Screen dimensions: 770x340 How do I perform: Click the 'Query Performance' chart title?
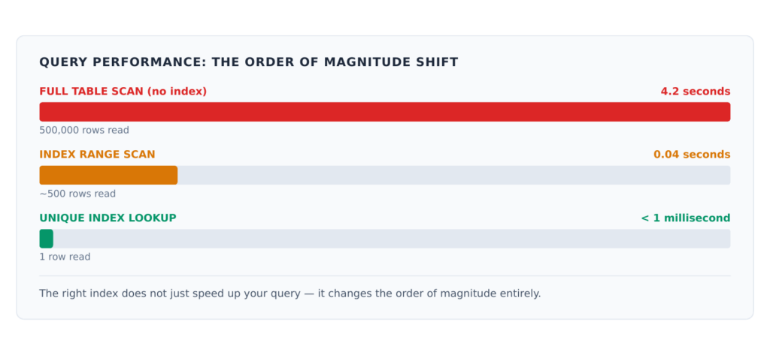coord(248,62)
